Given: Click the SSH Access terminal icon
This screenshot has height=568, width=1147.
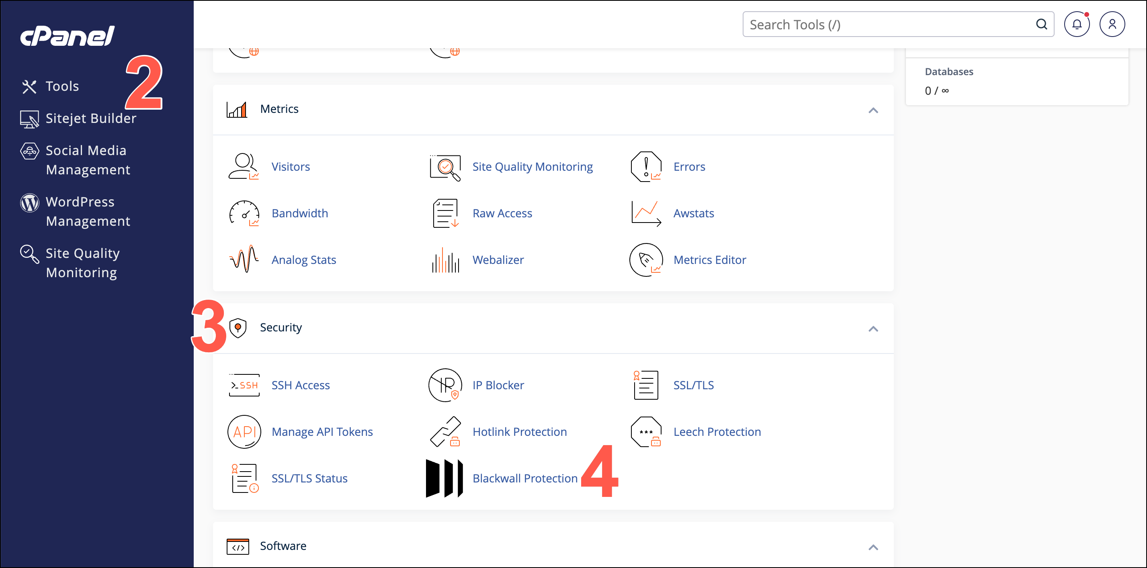Looking at the screenshot, I should coord(244,385).
